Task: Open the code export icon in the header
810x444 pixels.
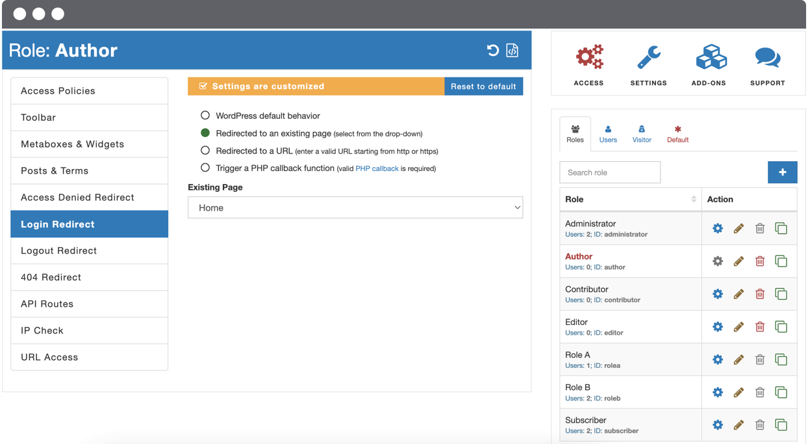Action: [513, 51]
